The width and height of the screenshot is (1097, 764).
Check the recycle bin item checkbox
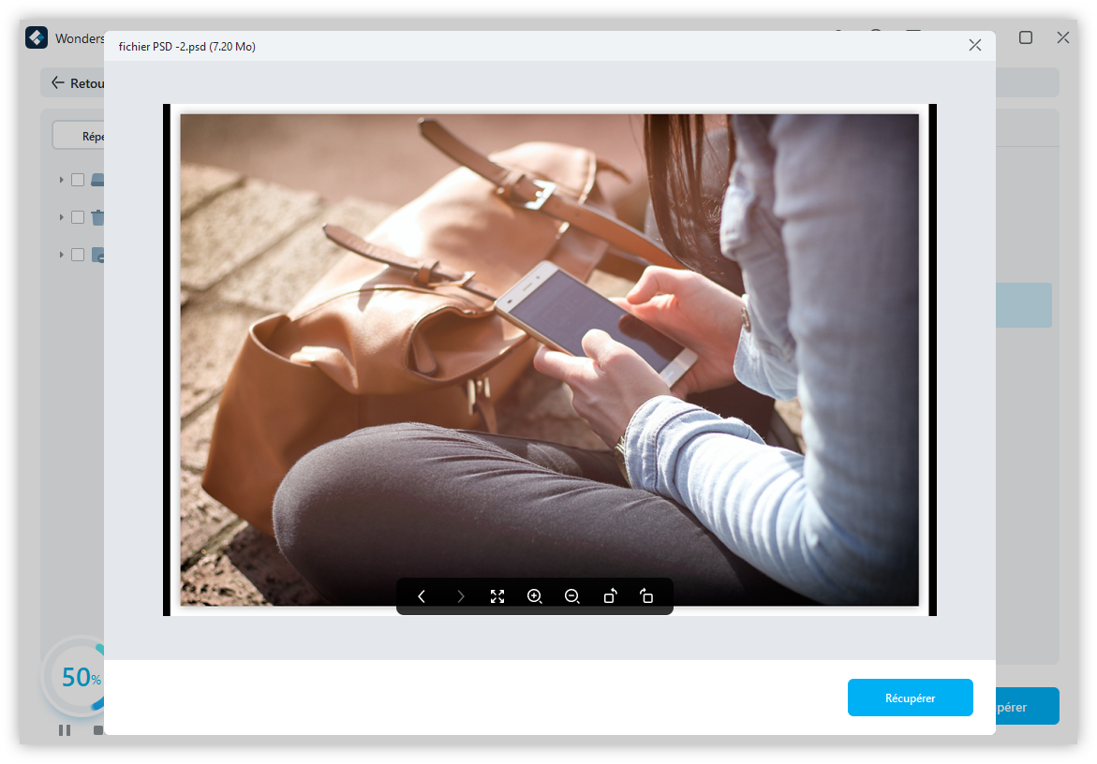point(78,217)
